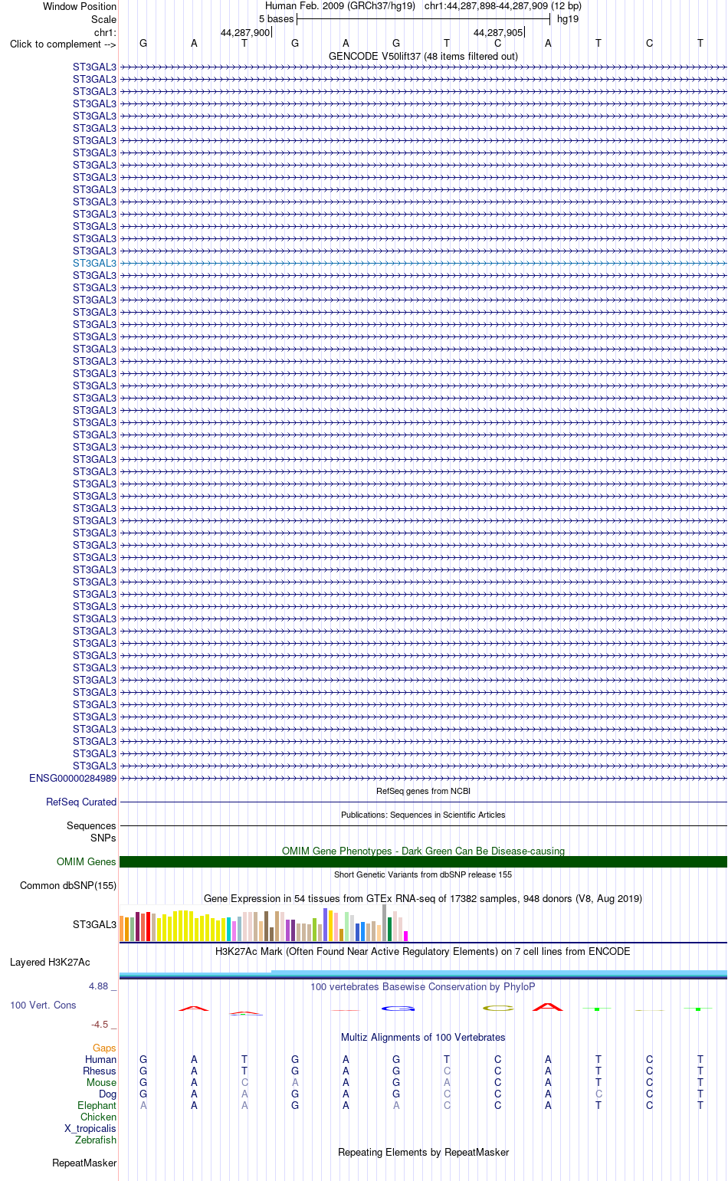Click the OMIM Genes label
This screenshot has height=1181, width=728.
86,861
